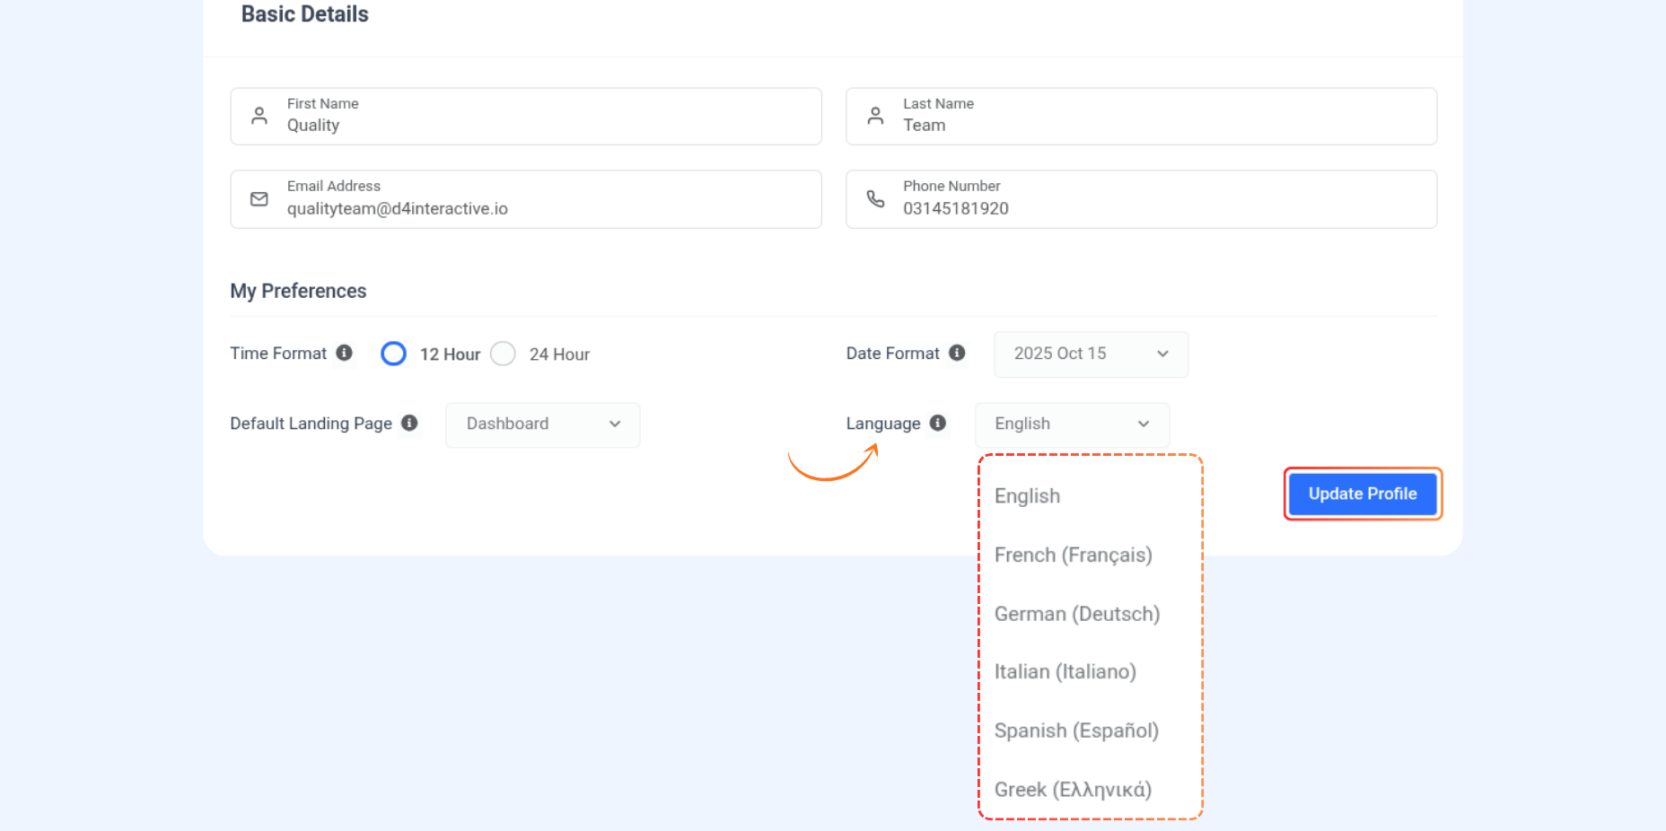
Task: Open the Date Format dropdown
Action: click(x=1090, y=354)
